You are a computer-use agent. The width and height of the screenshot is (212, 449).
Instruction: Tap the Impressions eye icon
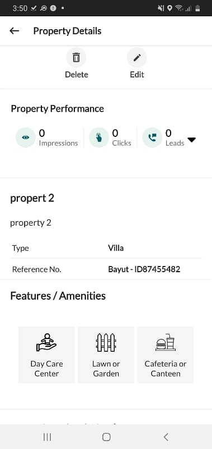pos(26,138)
